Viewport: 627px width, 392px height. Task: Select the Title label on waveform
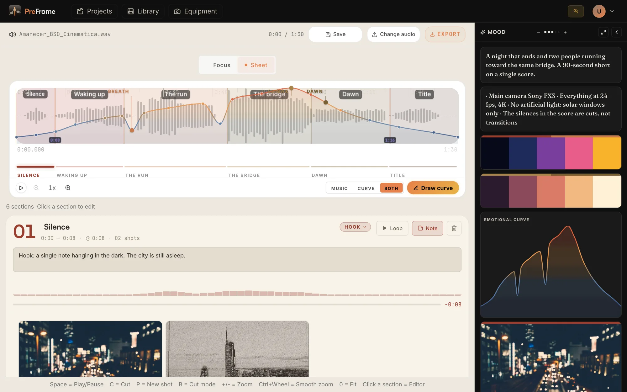[424, 94]
